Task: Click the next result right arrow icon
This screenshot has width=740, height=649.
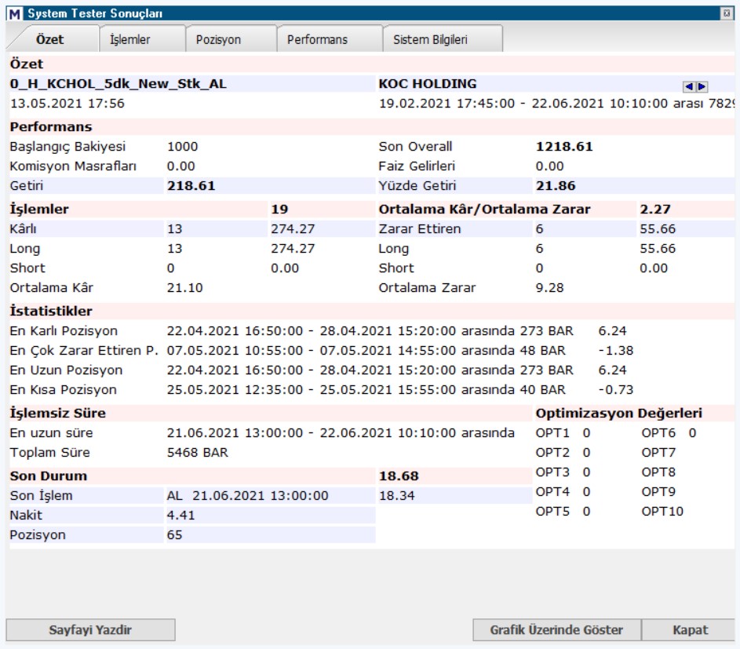Action: [702, 86]
